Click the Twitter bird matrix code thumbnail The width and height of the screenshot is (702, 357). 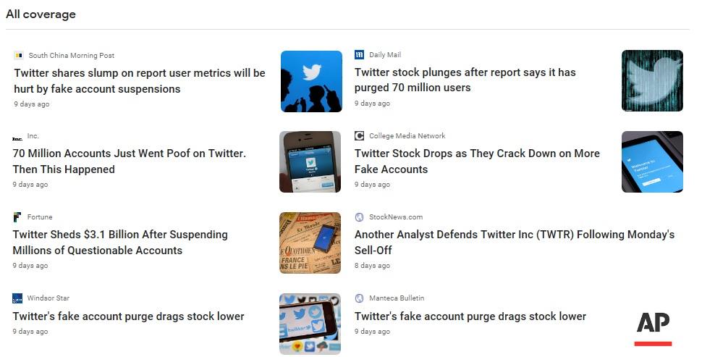(652, 80)
